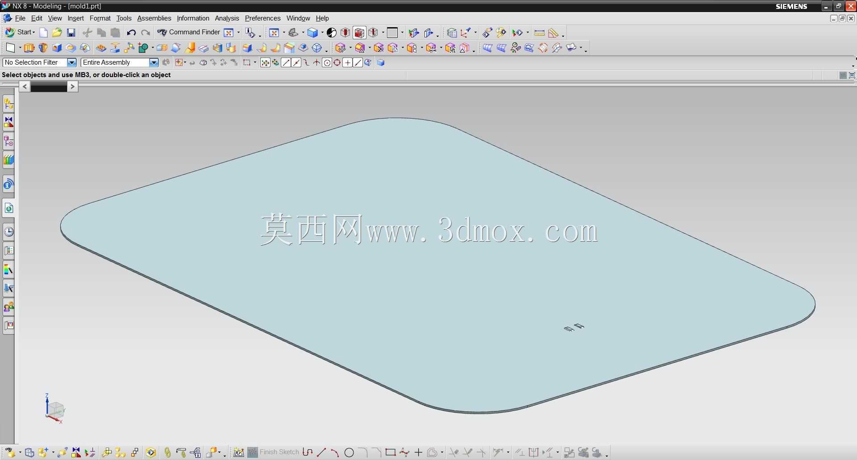This screenshot has height=460, width=857.
Task: Toggle Point on Face snap
Action: coord(368,63)
